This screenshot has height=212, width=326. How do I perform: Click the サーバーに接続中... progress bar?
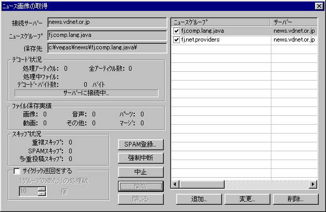(86, 93)
